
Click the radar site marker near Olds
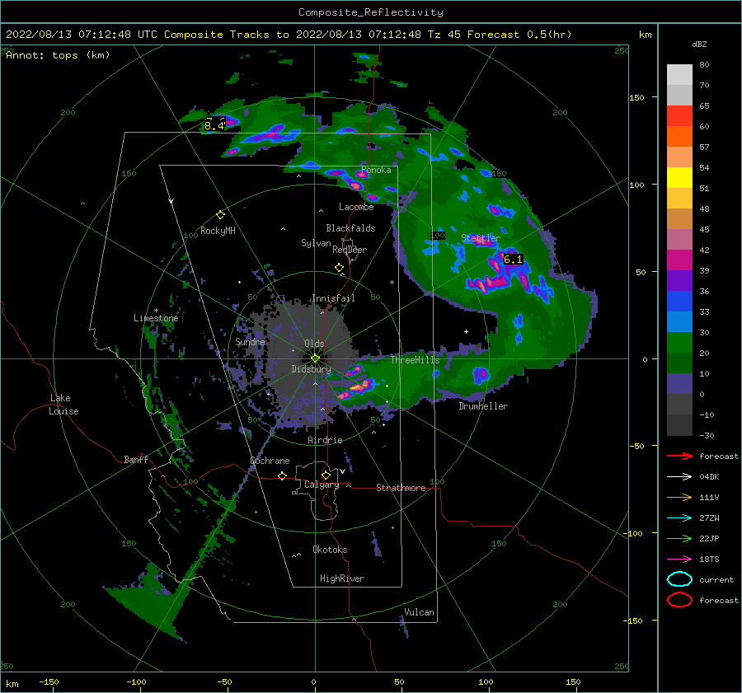(x=315, y=358)
